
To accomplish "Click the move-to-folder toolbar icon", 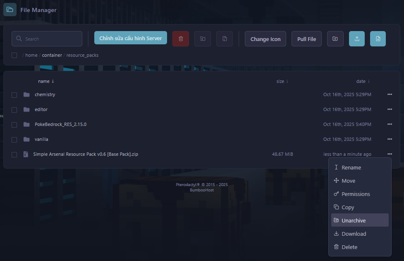I will tap(203, 39).
